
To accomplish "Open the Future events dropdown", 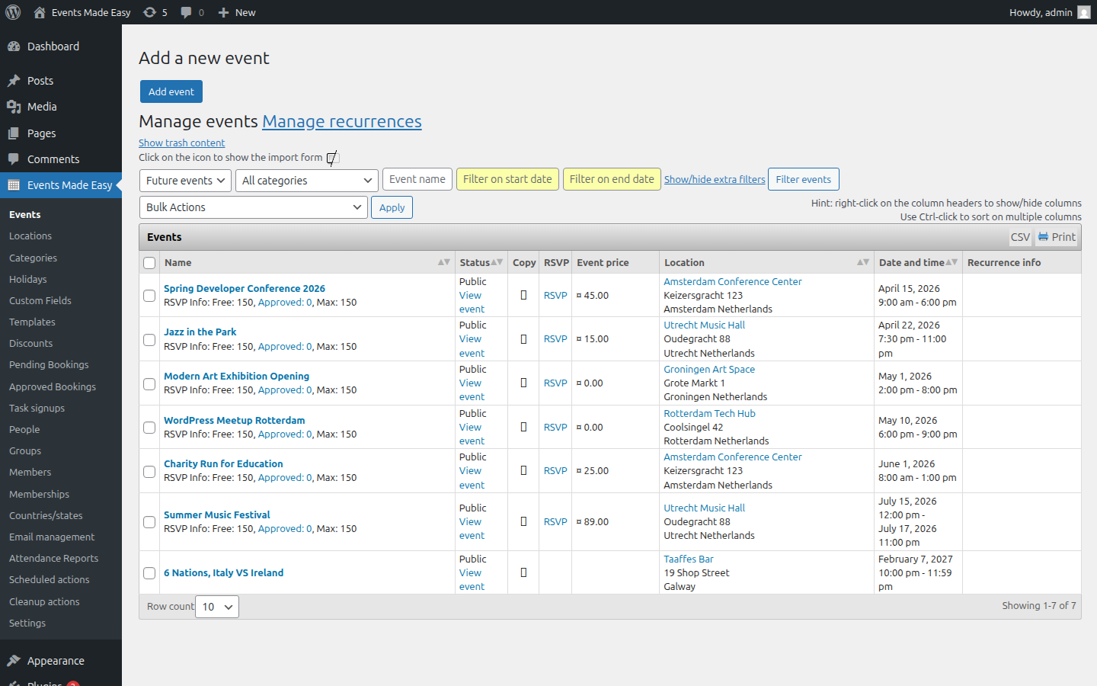I will 185,180.
